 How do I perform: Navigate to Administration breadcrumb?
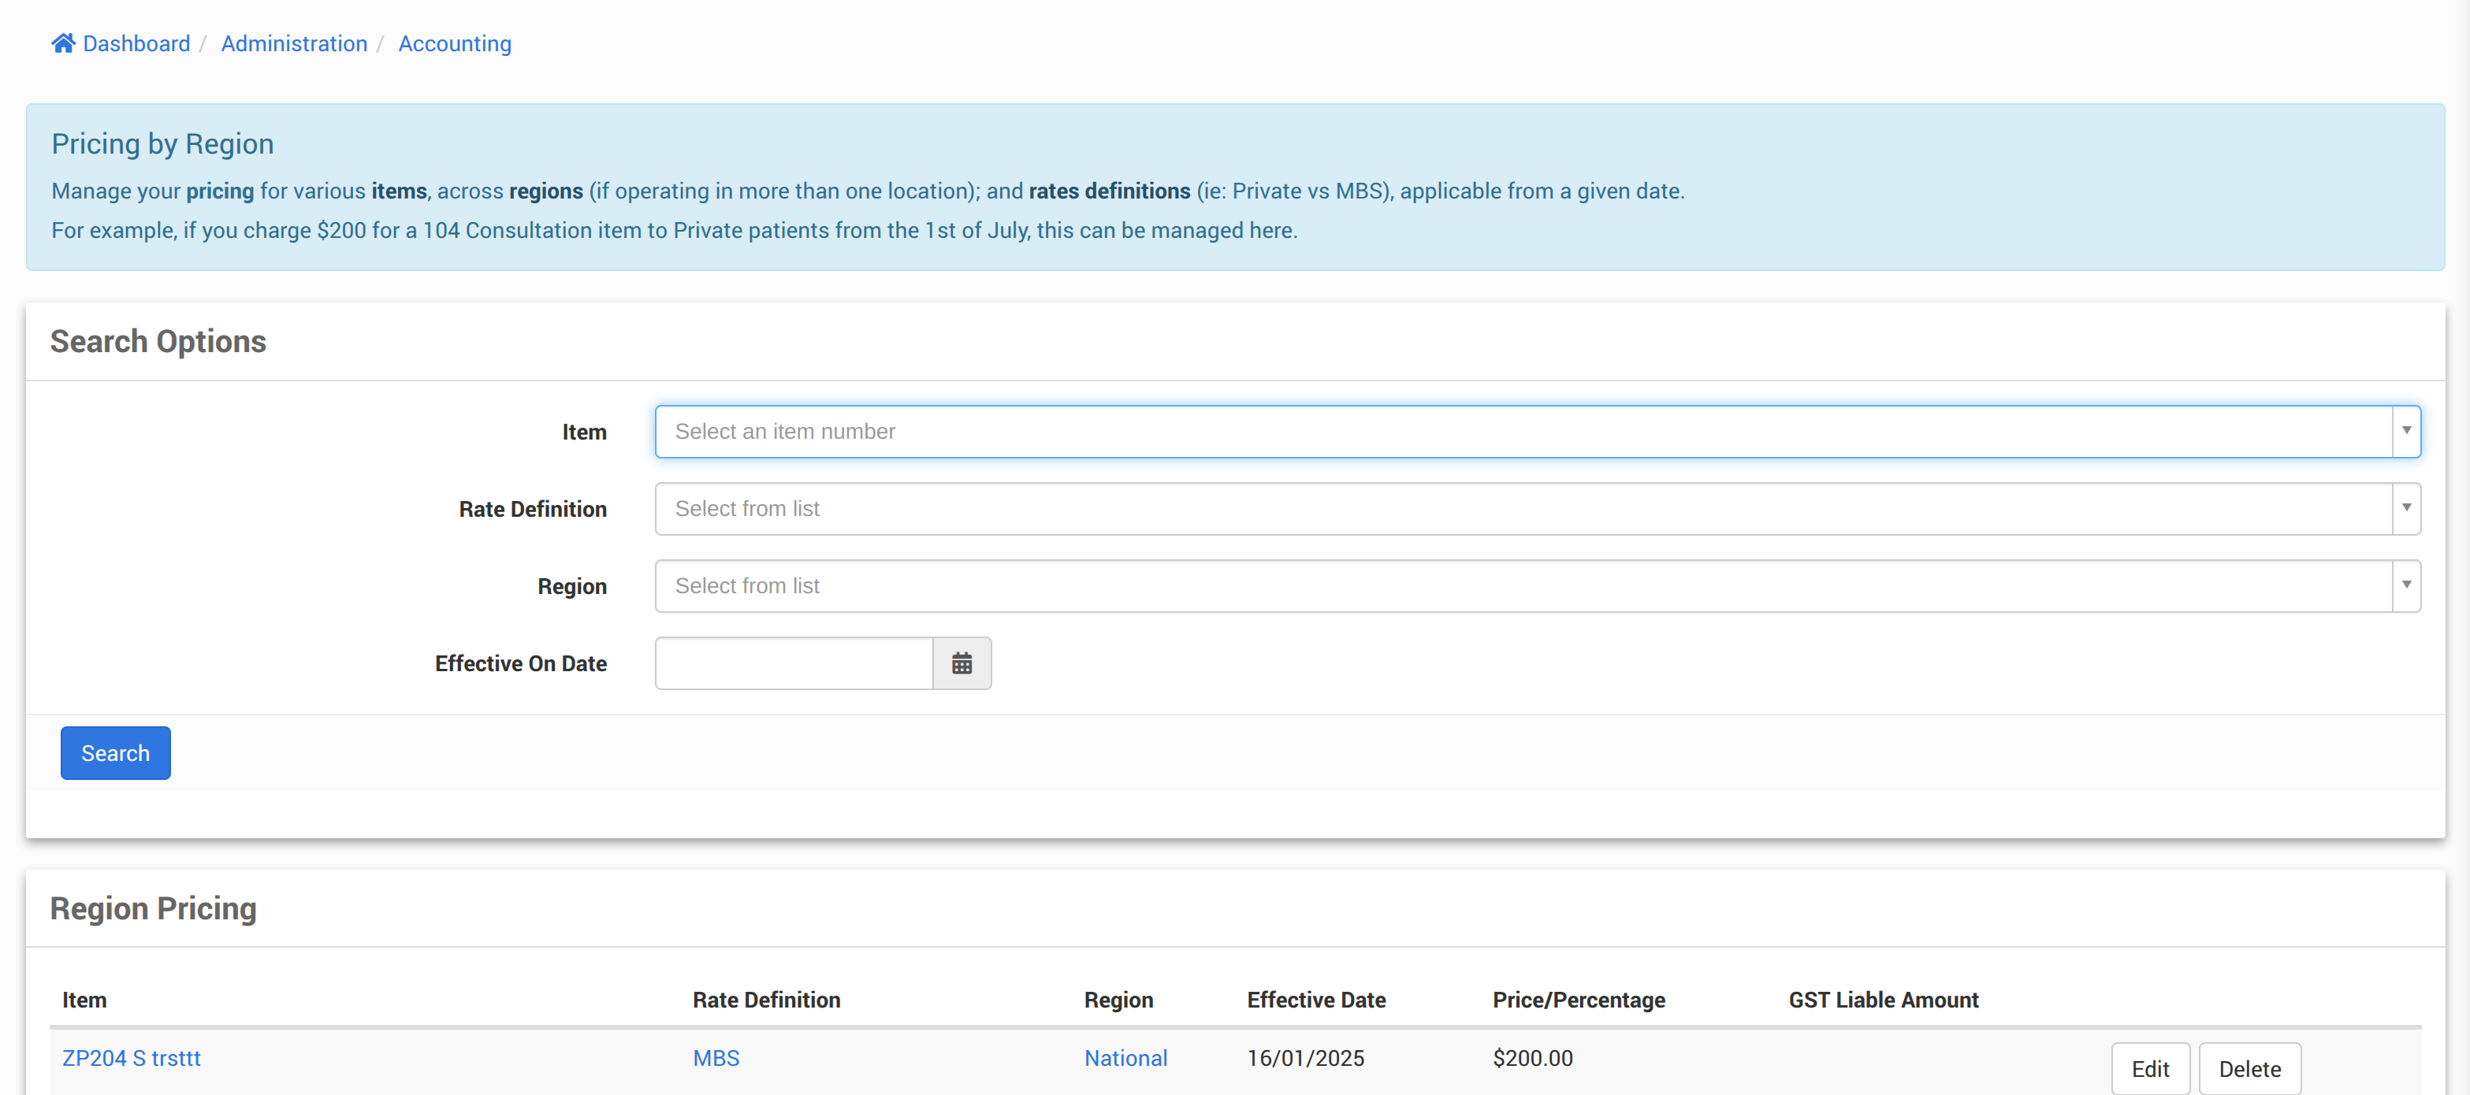(x=293, y=43)
